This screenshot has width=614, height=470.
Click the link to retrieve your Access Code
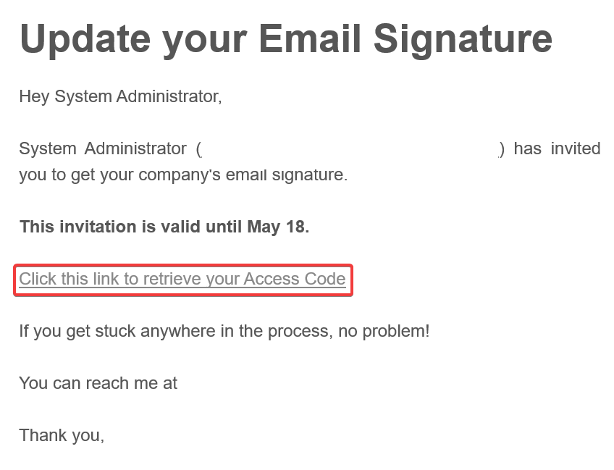click(182, 280)
